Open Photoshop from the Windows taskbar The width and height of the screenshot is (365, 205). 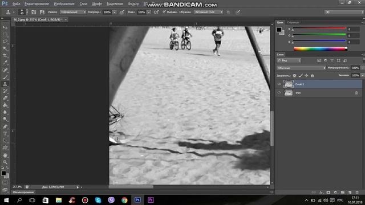point(137,200)
